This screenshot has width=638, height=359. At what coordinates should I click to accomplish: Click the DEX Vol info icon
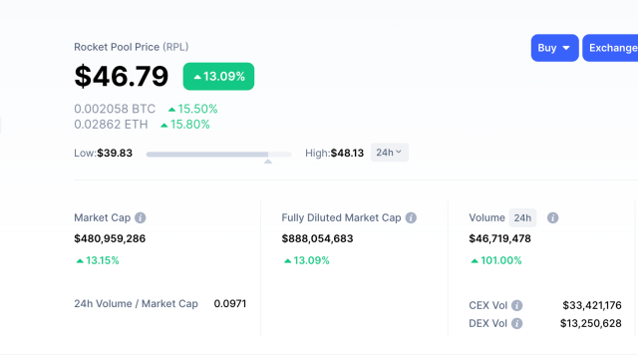516,323
